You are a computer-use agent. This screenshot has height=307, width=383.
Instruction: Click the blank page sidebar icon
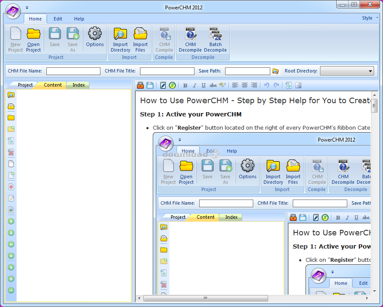tap(11, 164)
